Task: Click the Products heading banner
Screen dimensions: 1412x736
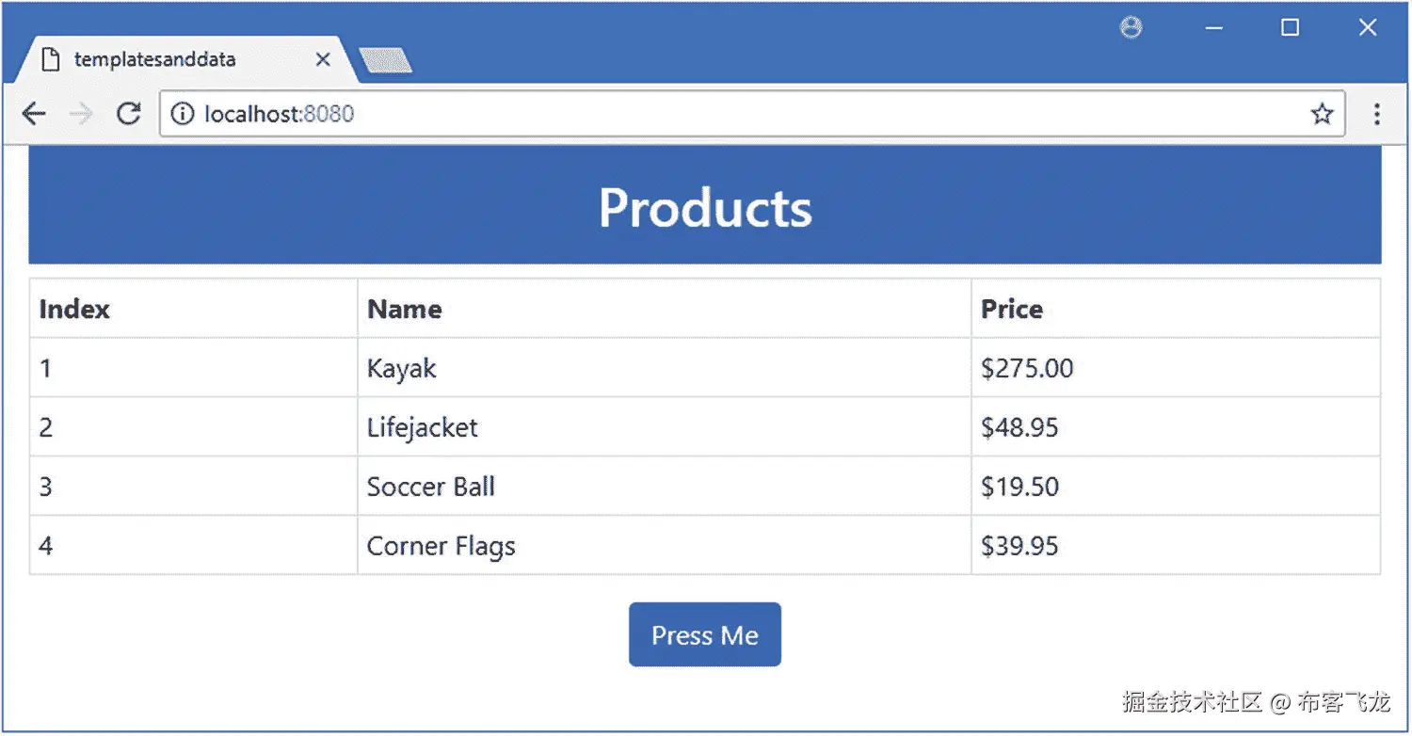Action: click(x=705, y=206)
